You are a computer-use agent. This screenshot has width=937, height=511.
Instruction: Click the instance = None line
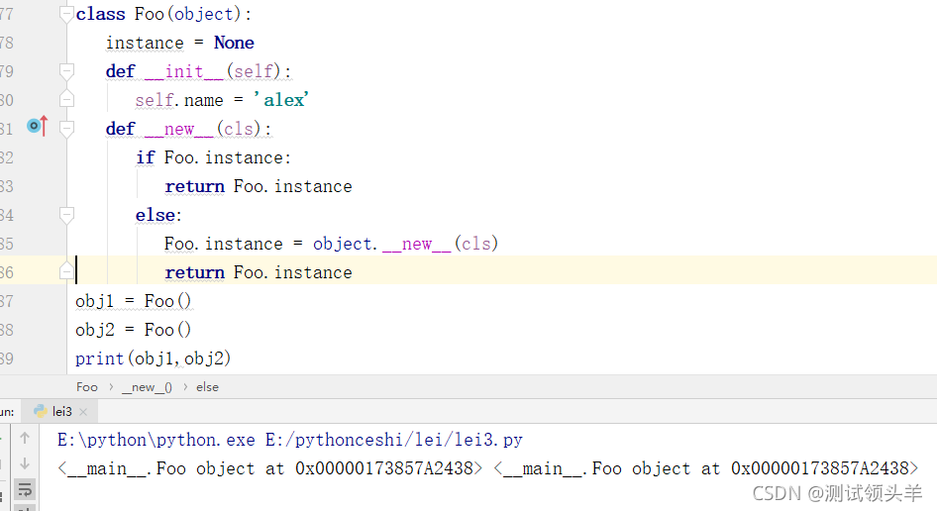(x=179, y=44)
